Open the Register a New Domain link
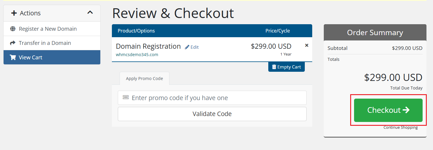Viewport: 433px width, 150px height. [48, 29]
